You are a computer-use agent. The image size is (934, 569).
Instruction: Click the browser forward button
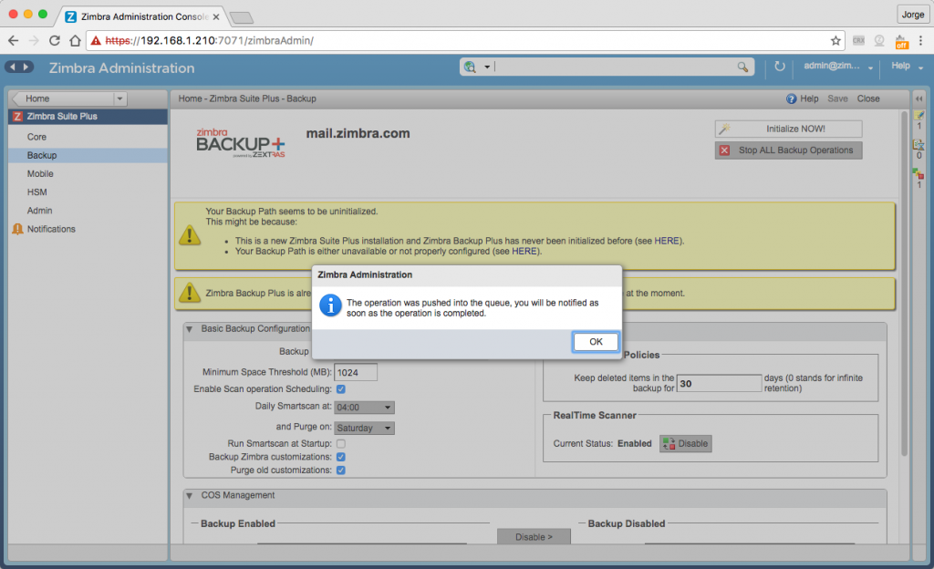34,40
